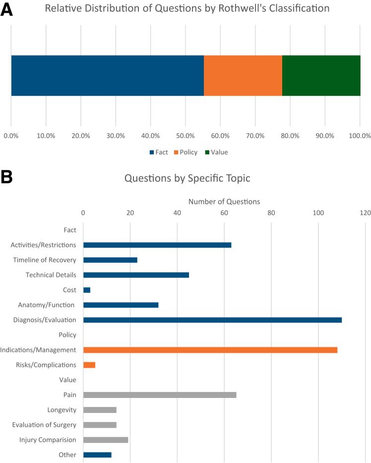
Task: Click the 50.0% axis tick label
Action: tap(185, 135)
